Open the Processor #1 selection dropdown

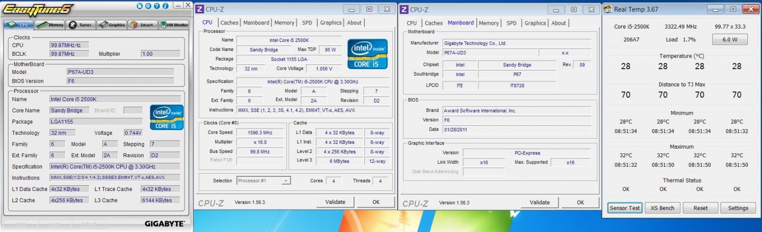tap(263, 181)
